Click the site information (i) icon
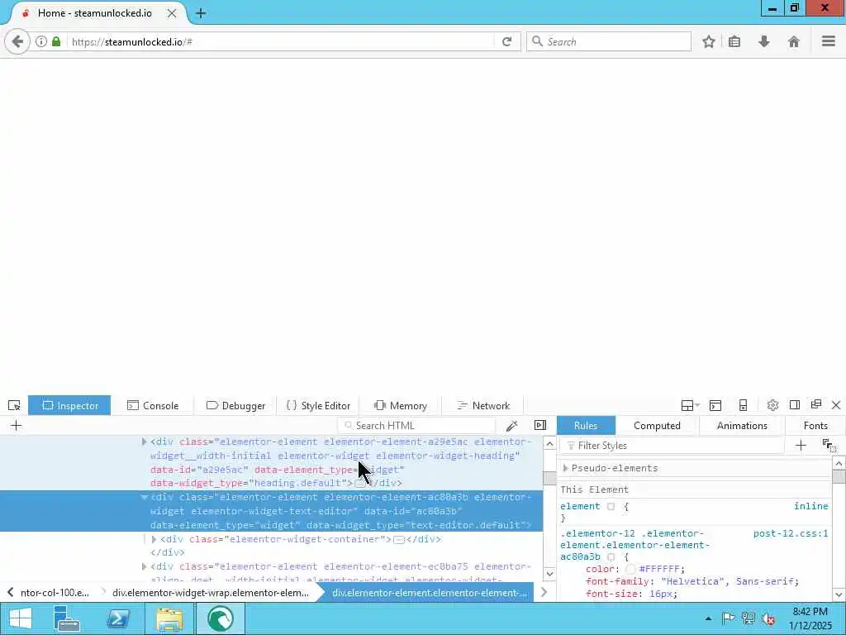 point(41,41)
